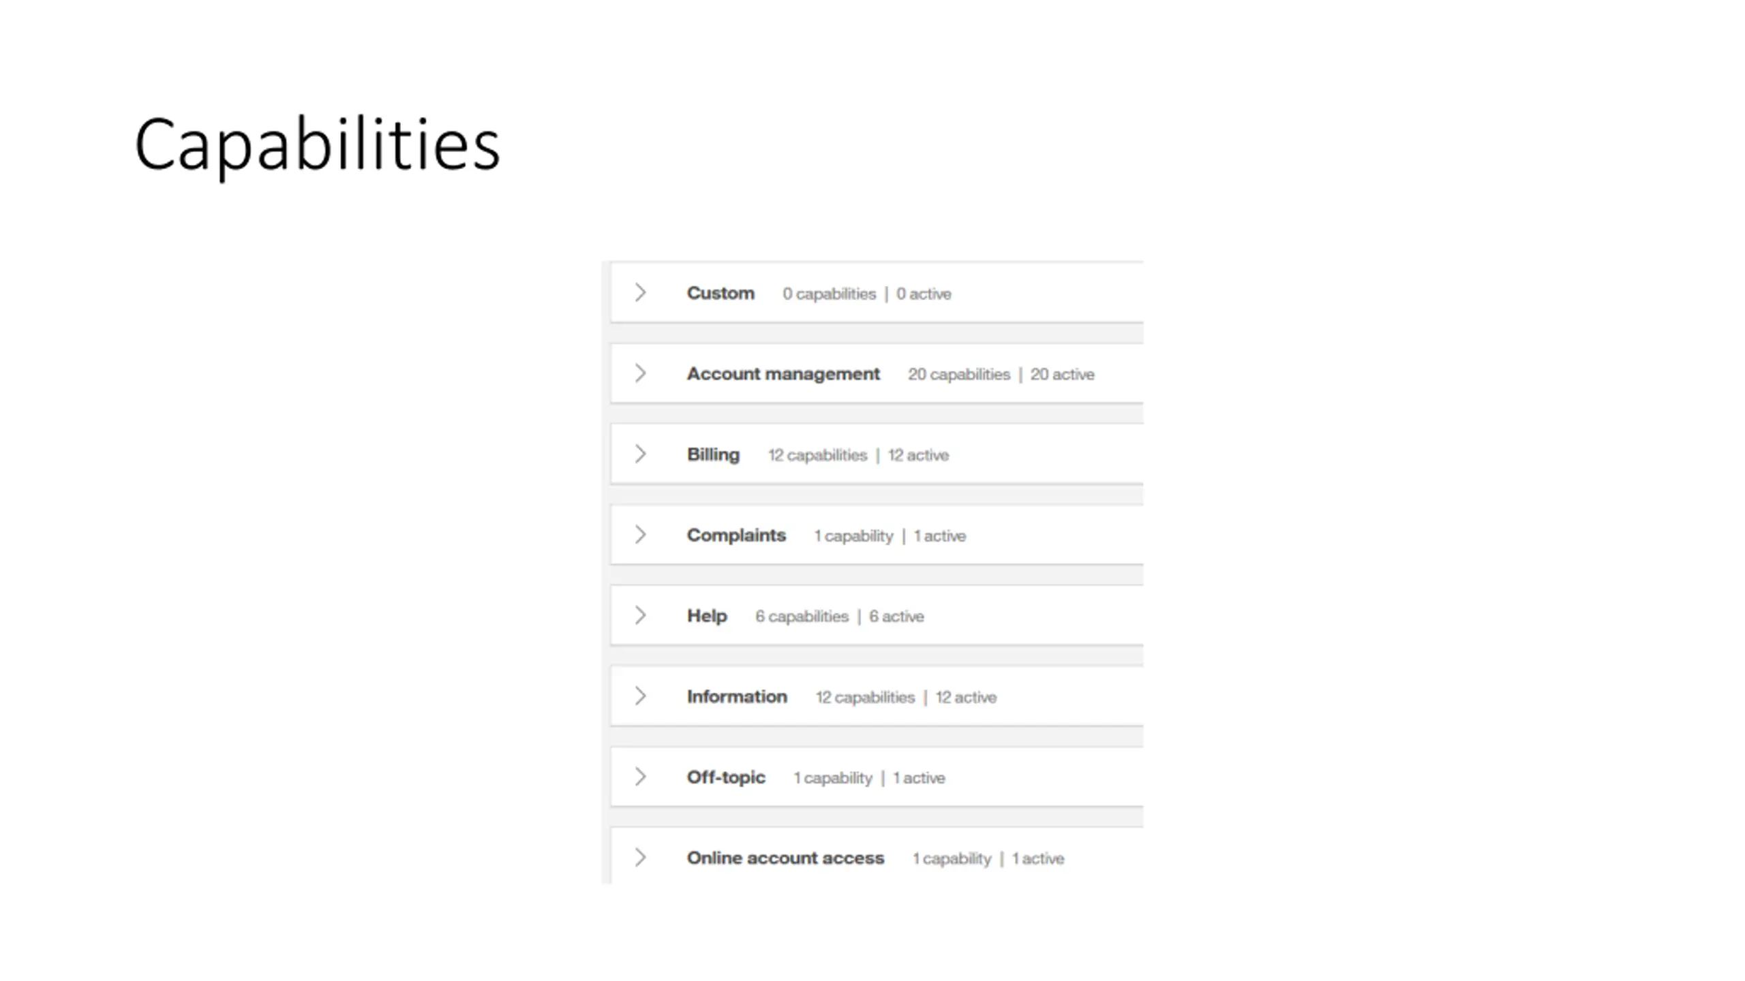The image size is (1745, 981).
Task: Expand the Custom category chevron
Action: coord(640,292)
